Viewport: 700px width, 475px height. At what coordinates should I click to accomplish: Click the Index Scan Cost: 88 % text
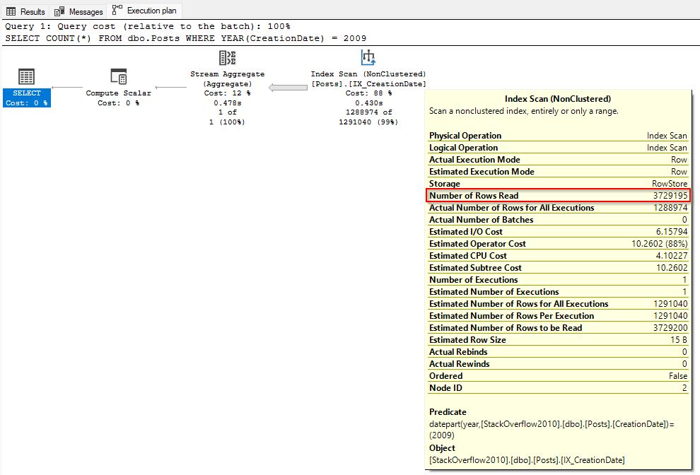click(x=369, y=93)
